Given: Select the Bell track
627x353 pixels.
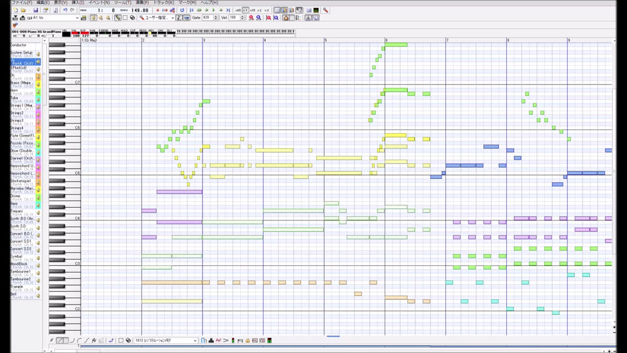Looking at the screenshot, I should (x=25, y=295).
